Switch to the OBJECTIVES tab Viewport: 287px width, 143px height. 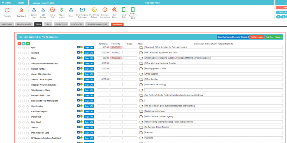point(61,24)
